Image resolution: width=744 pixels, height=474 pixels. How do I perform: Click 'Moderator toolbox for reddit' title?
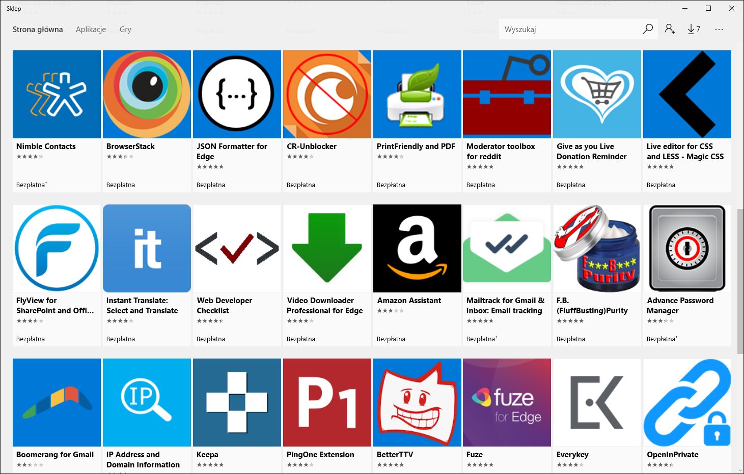click(x=501, y=151)
